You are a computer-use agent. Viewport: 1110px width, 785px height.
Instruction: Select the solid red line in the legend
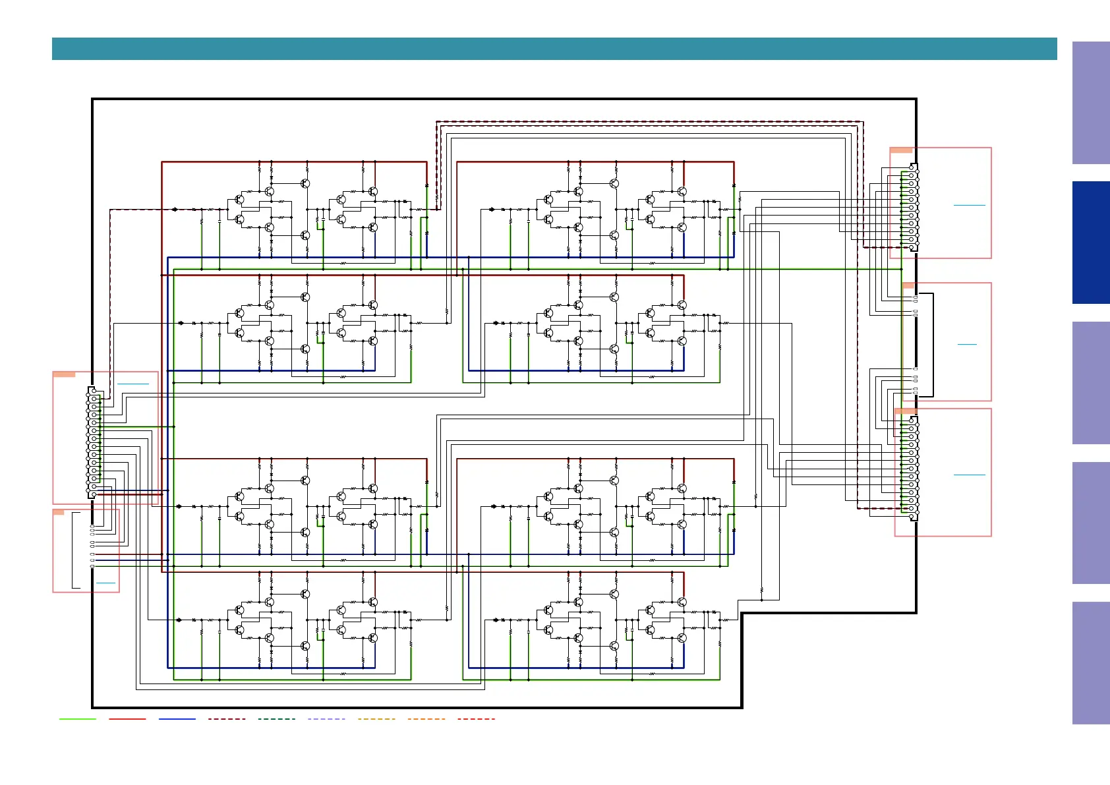pyautogui.click(x=127, y=719)
